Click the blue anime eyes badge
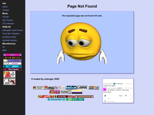The height and width of the screenshot is (115, 154). pos(71,88)
